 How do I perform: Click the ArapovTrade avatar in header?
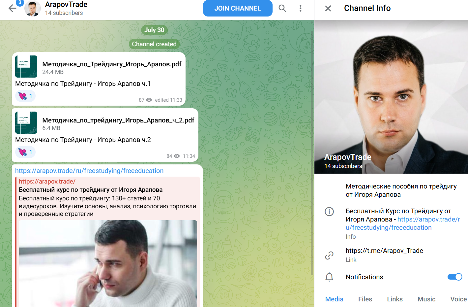(x=33, y=9)
